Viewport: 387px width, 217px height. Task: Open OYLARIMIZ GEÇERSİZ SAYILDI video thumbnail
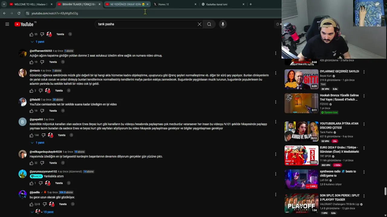pyautogui.click(x=301, y=79)
